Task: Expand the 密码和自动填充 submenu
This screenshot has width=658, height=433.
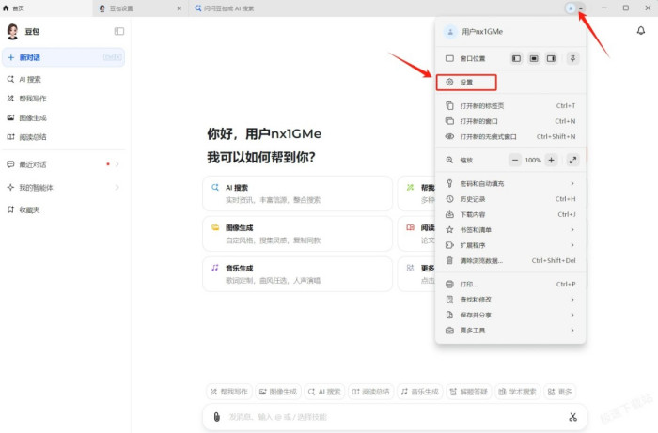Action: 510,183
